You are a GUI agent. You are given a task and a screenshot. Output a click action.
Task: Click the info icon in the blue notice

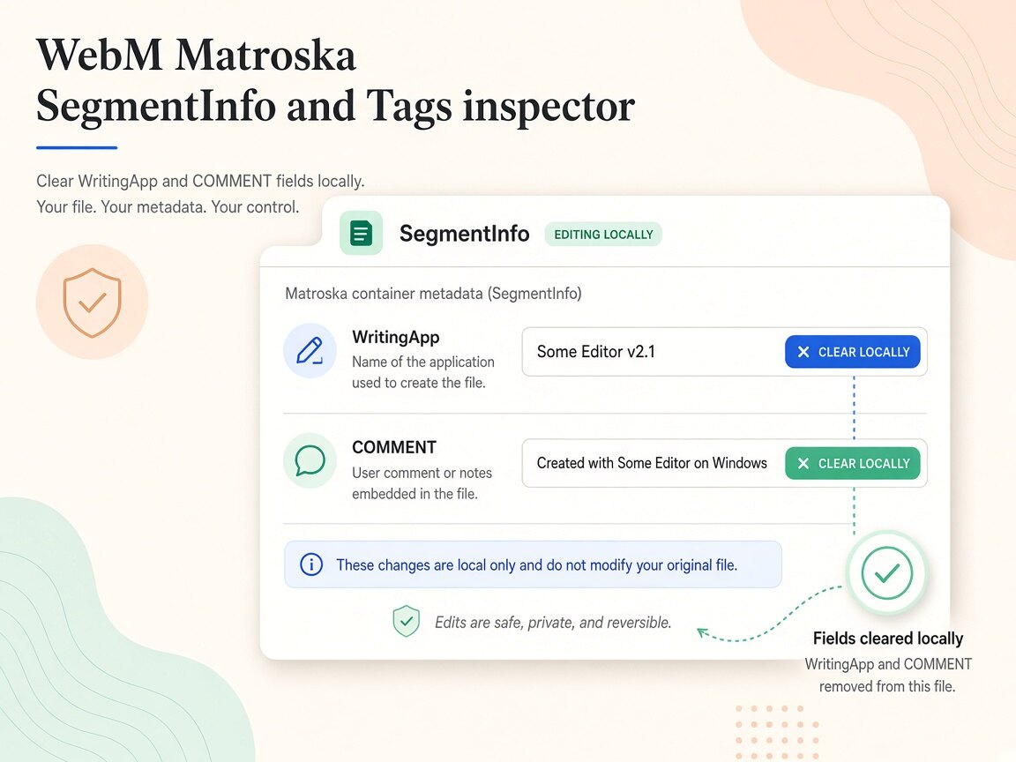pyautogui.click(x=311, y=564)
